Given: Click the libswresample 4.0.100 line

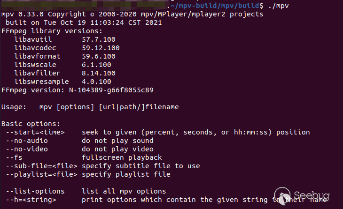Looking at the screenshot, I should [63, 82].
